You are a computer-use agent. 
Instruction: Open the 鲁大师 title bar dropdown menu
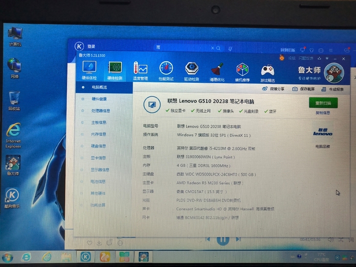coord(327,58)
